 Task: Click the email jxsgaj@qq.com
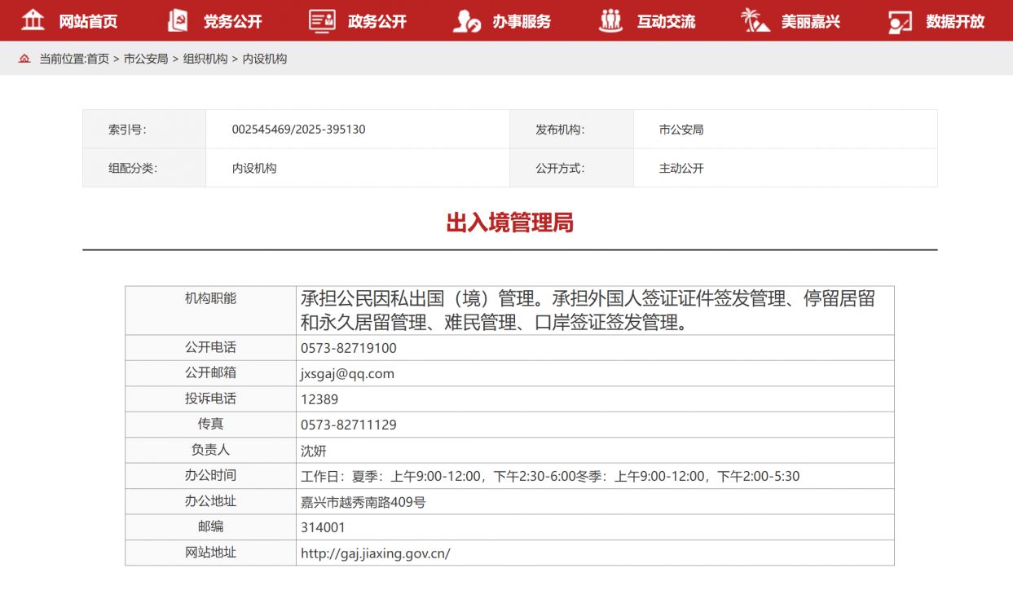(347, 373)
